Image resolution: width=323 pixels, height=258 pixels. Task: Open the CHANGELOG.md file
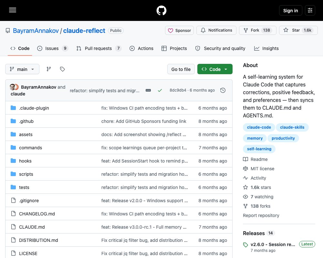37,214
